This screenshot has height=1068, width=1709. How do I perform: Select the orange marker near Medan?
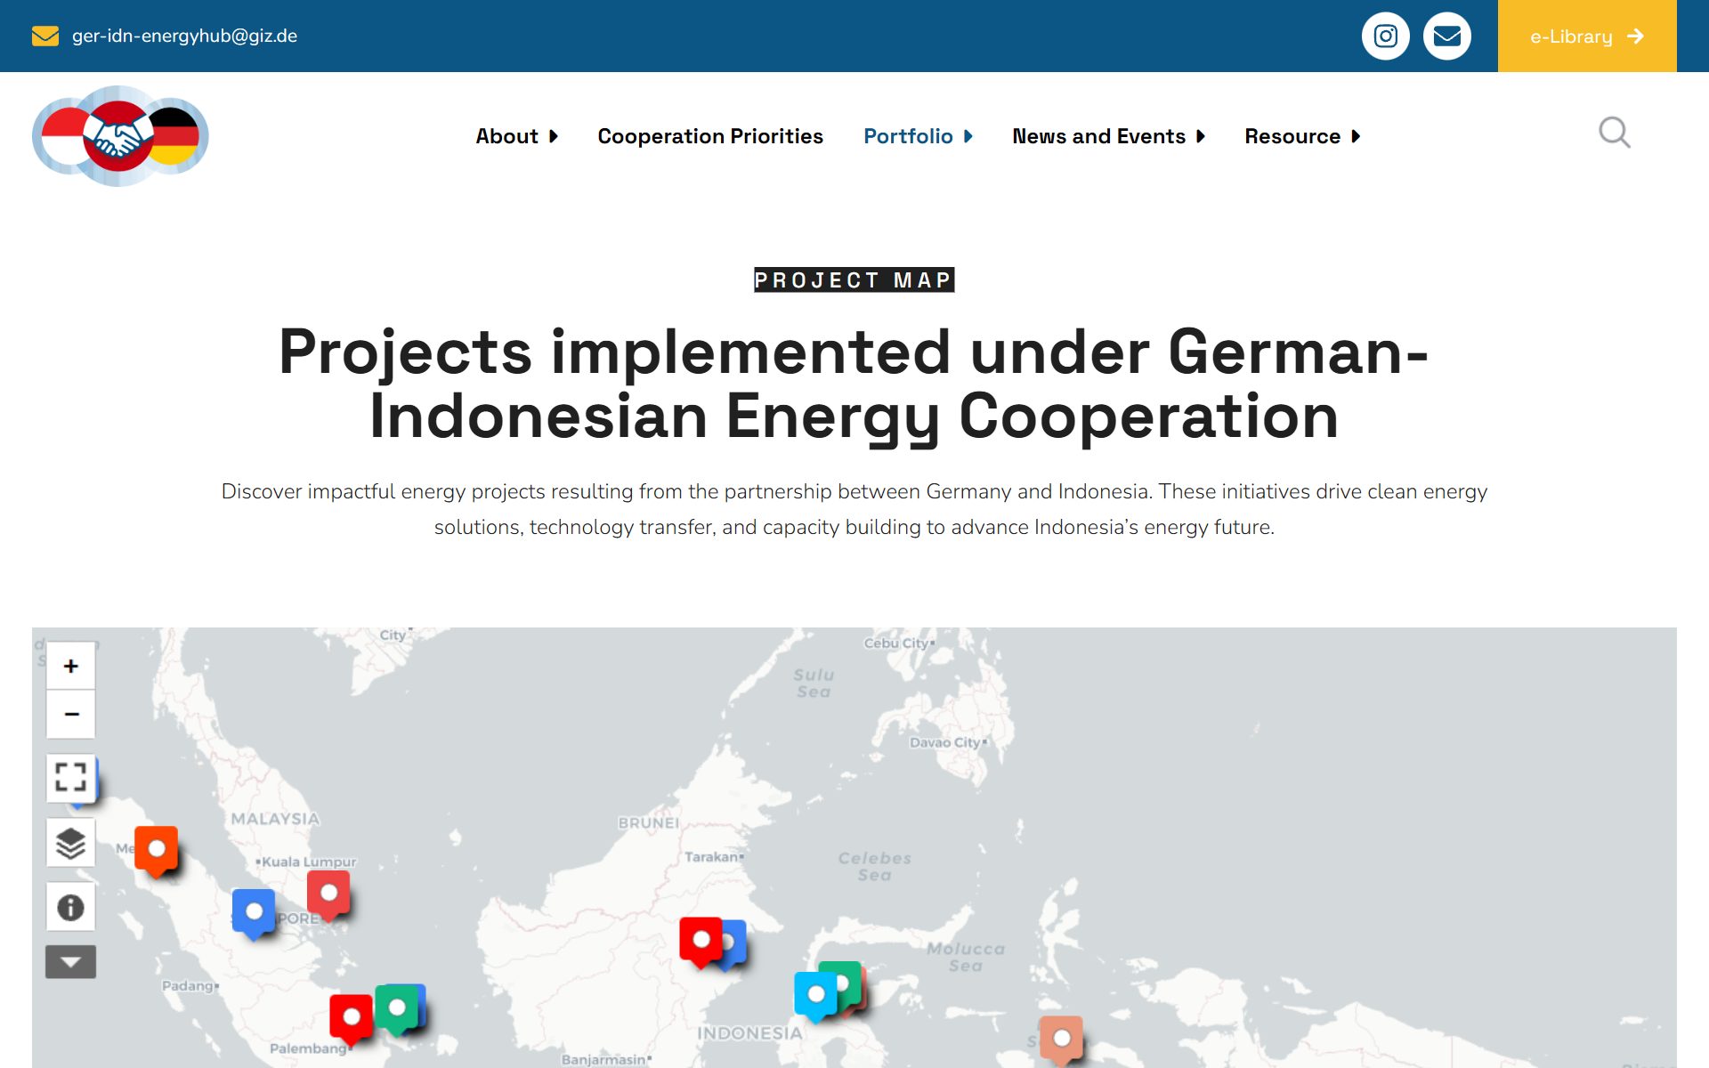pyautogui.click(x=157, y=850)
